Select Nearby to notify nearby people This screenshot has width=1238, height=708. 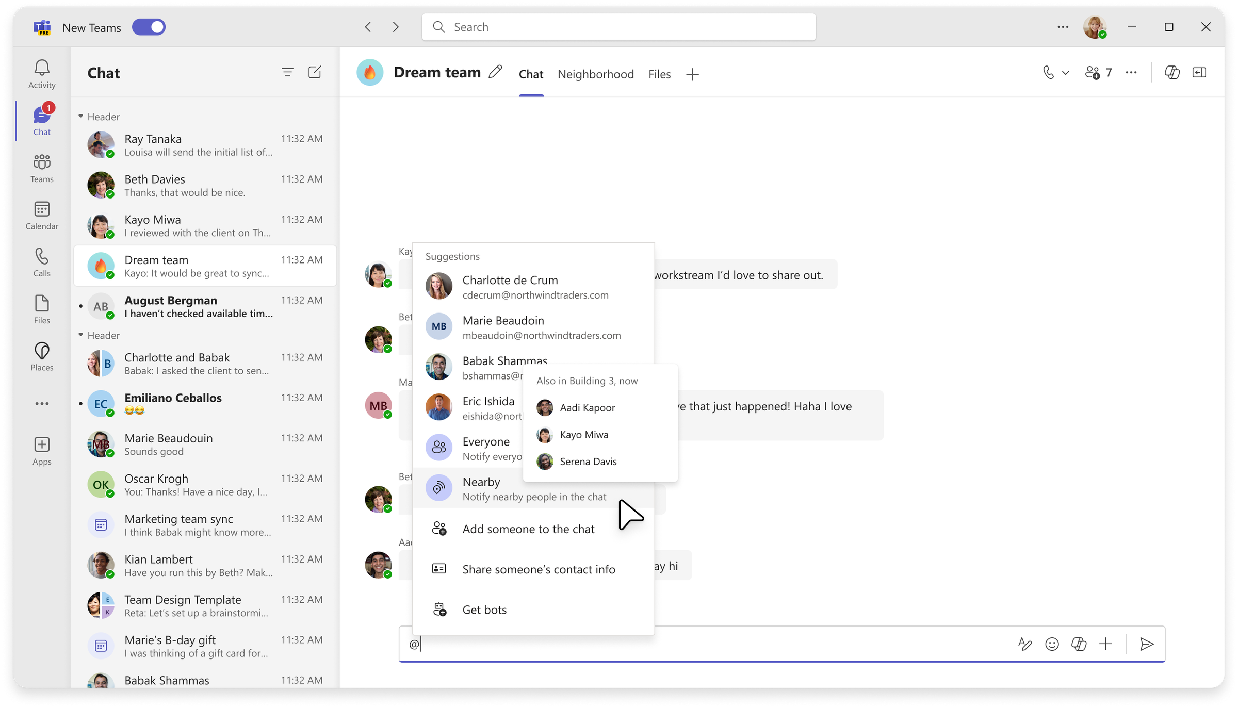(x=480, y=489)
